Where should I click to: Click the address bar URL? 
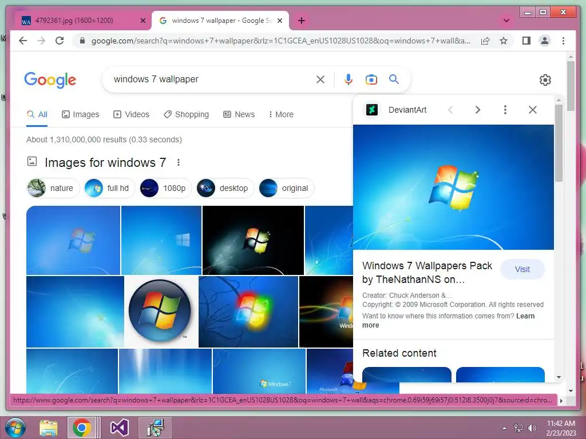click(280, 41)
